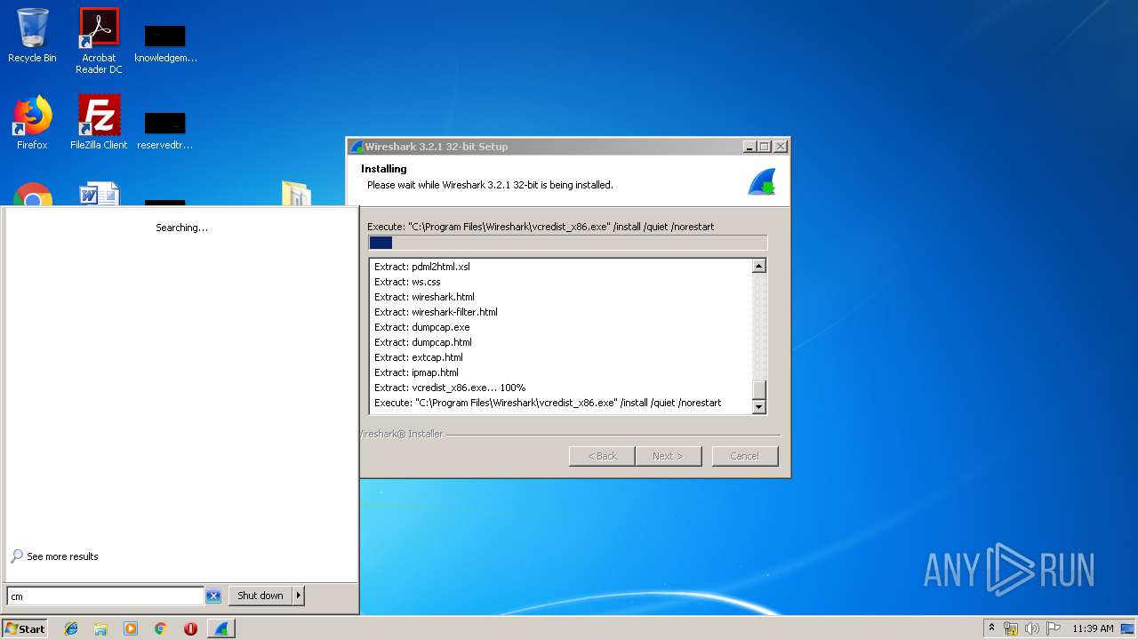This screenshot has width=1138, height=640.
Task: Click log line Extract: dumpcap.exe
Action: (421, 327)
